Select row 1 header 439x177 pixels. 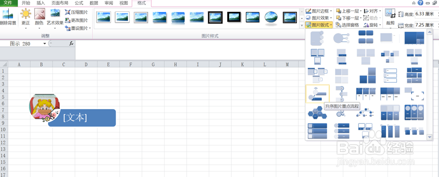click(3, 71)
